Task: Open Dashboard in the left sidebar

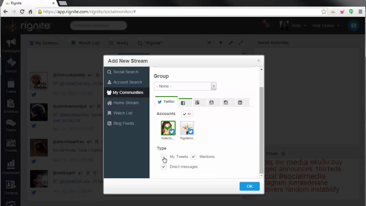Action: pyautogui.click(x=11, y=167)
